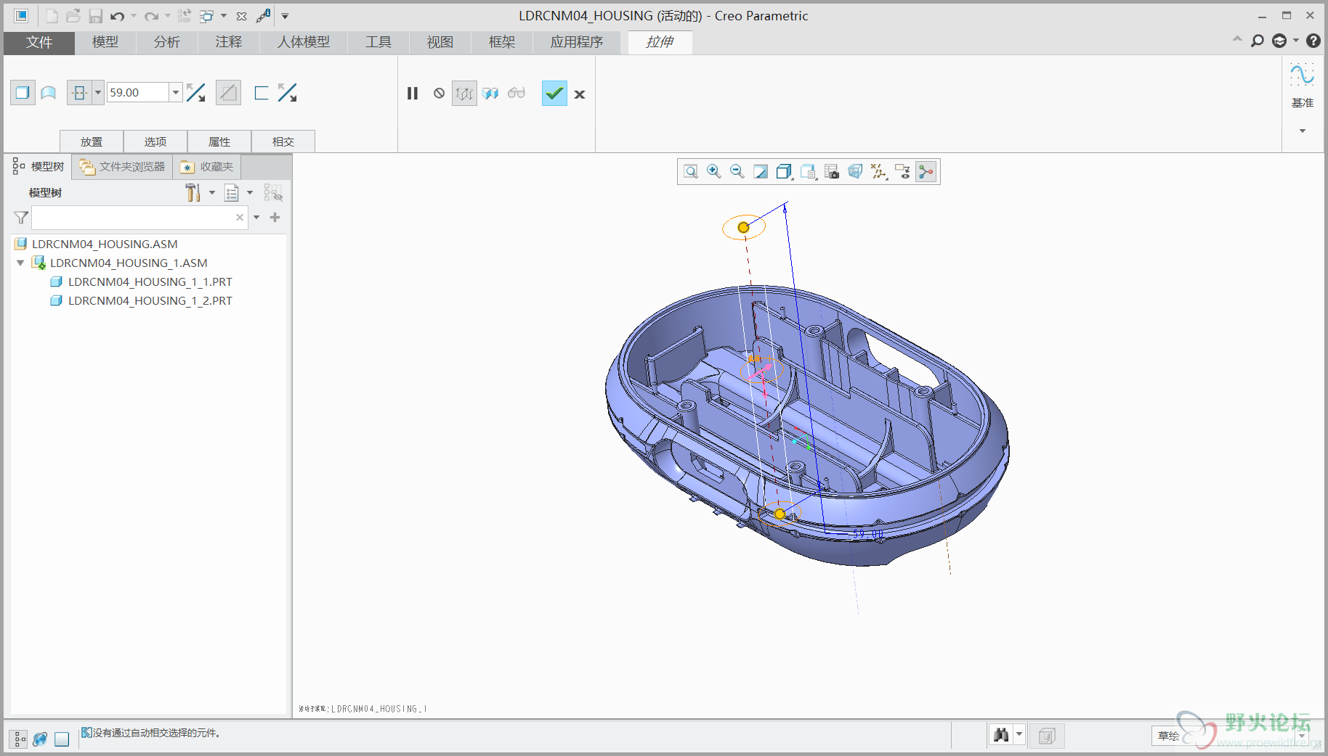
Task: Toggle the thicken sketch option
Action: [x=262, y=93]
